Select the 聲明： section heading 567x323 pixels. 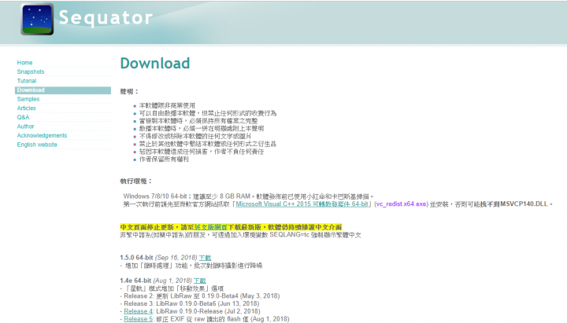129,92
